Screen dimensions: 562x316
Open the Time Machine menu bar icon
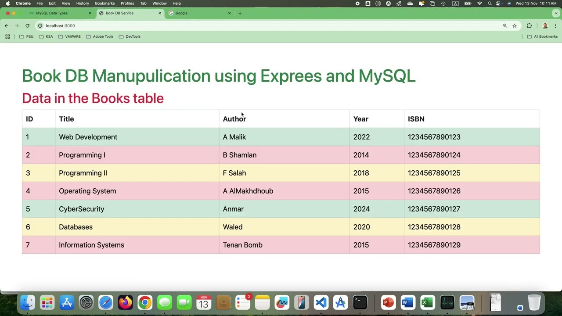tap(443, 3)
